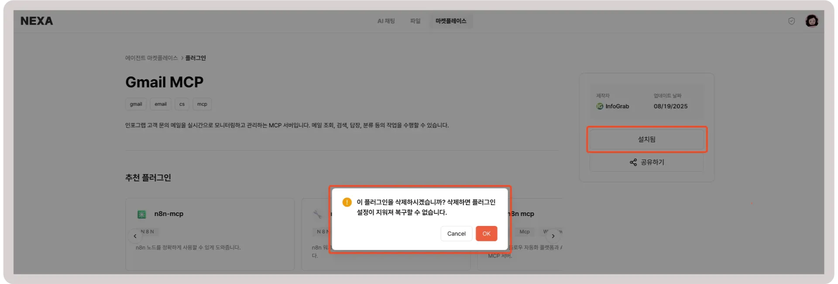Viewport: 838px width, 284px height.
Task: Click the 추천 플러그인 section heading
Action: (148, 178)
